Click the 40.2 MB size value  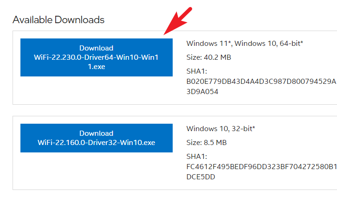[218, 57]
